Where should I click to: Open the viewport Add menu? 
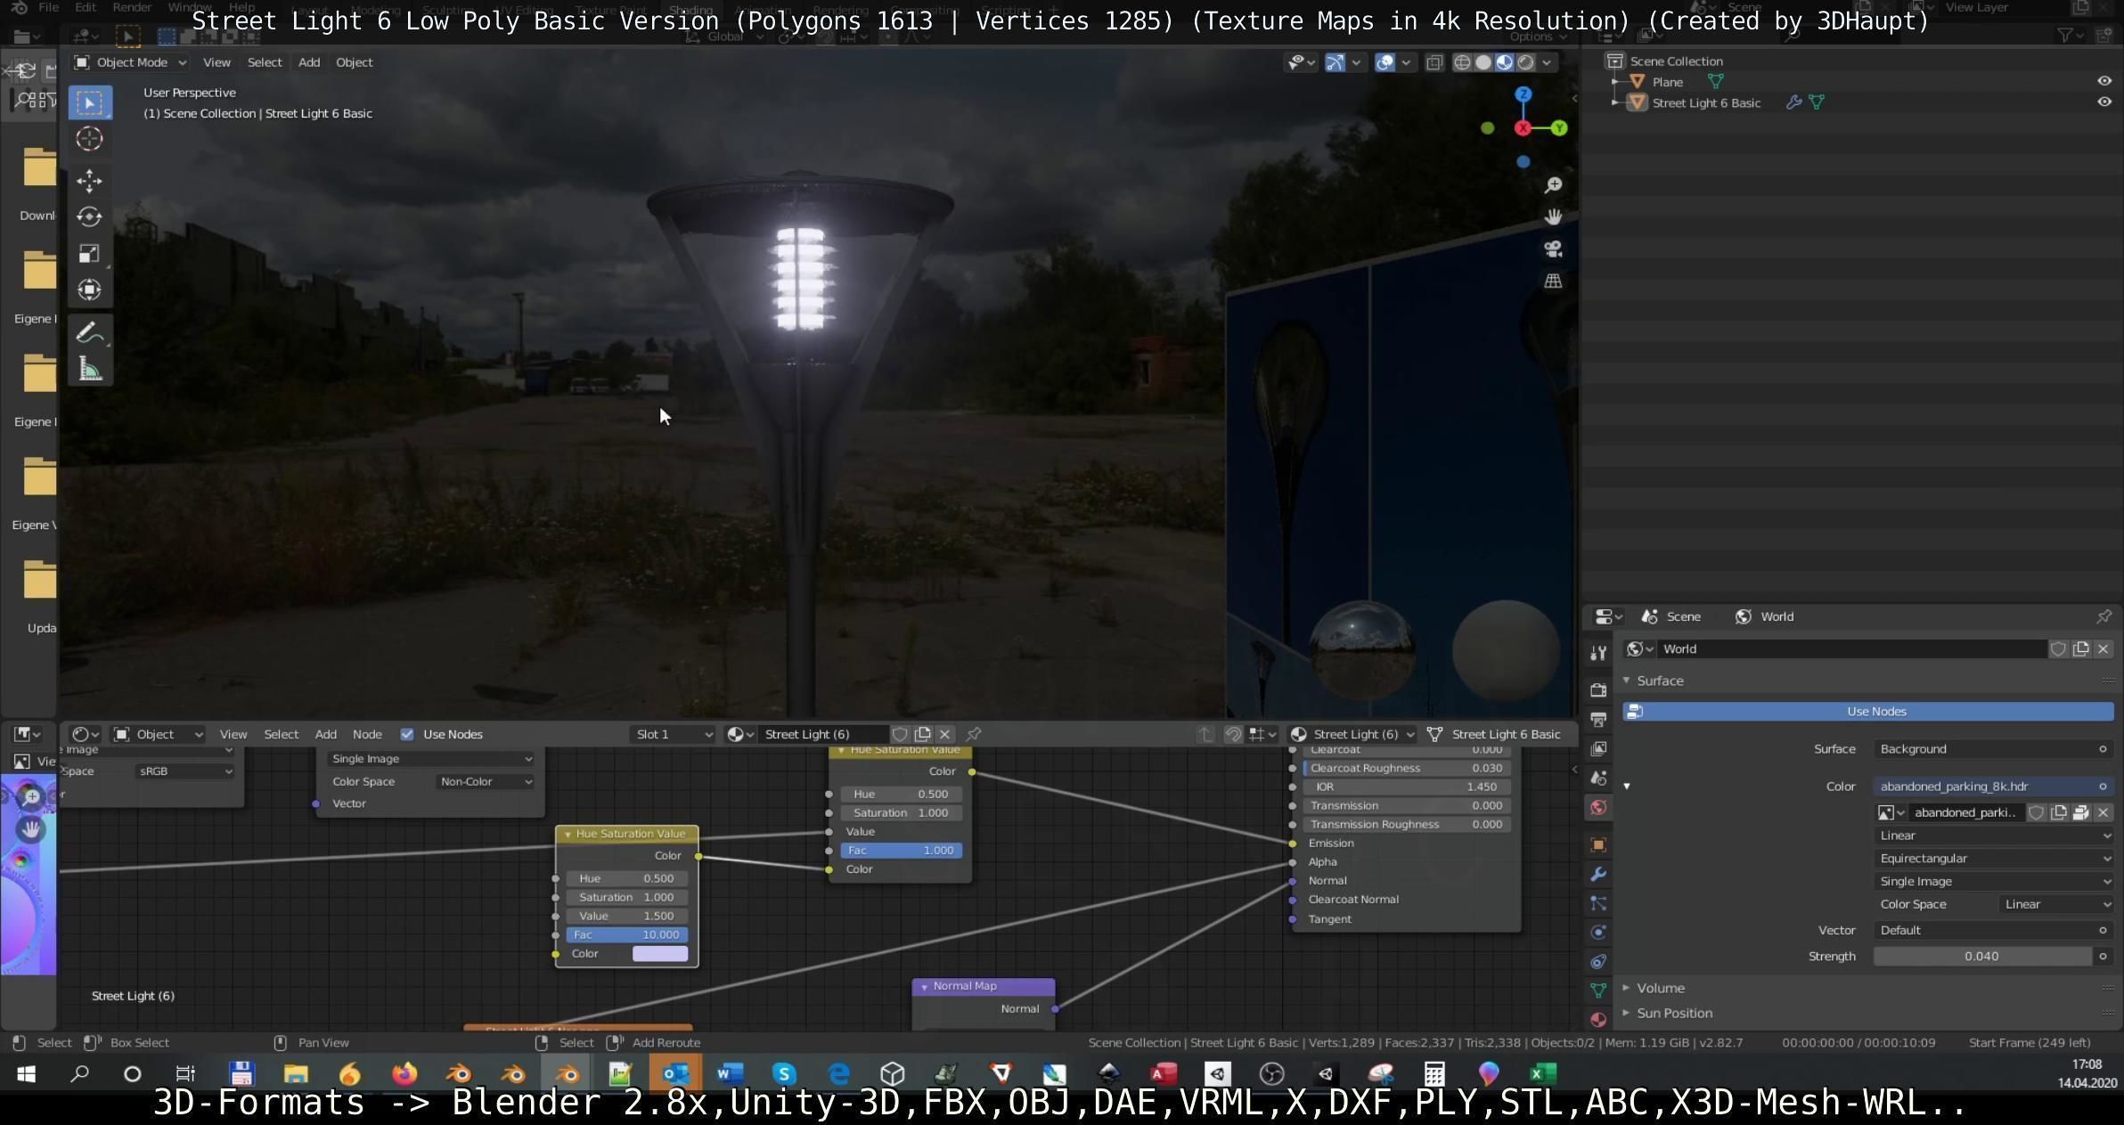(x=309, y=62)
